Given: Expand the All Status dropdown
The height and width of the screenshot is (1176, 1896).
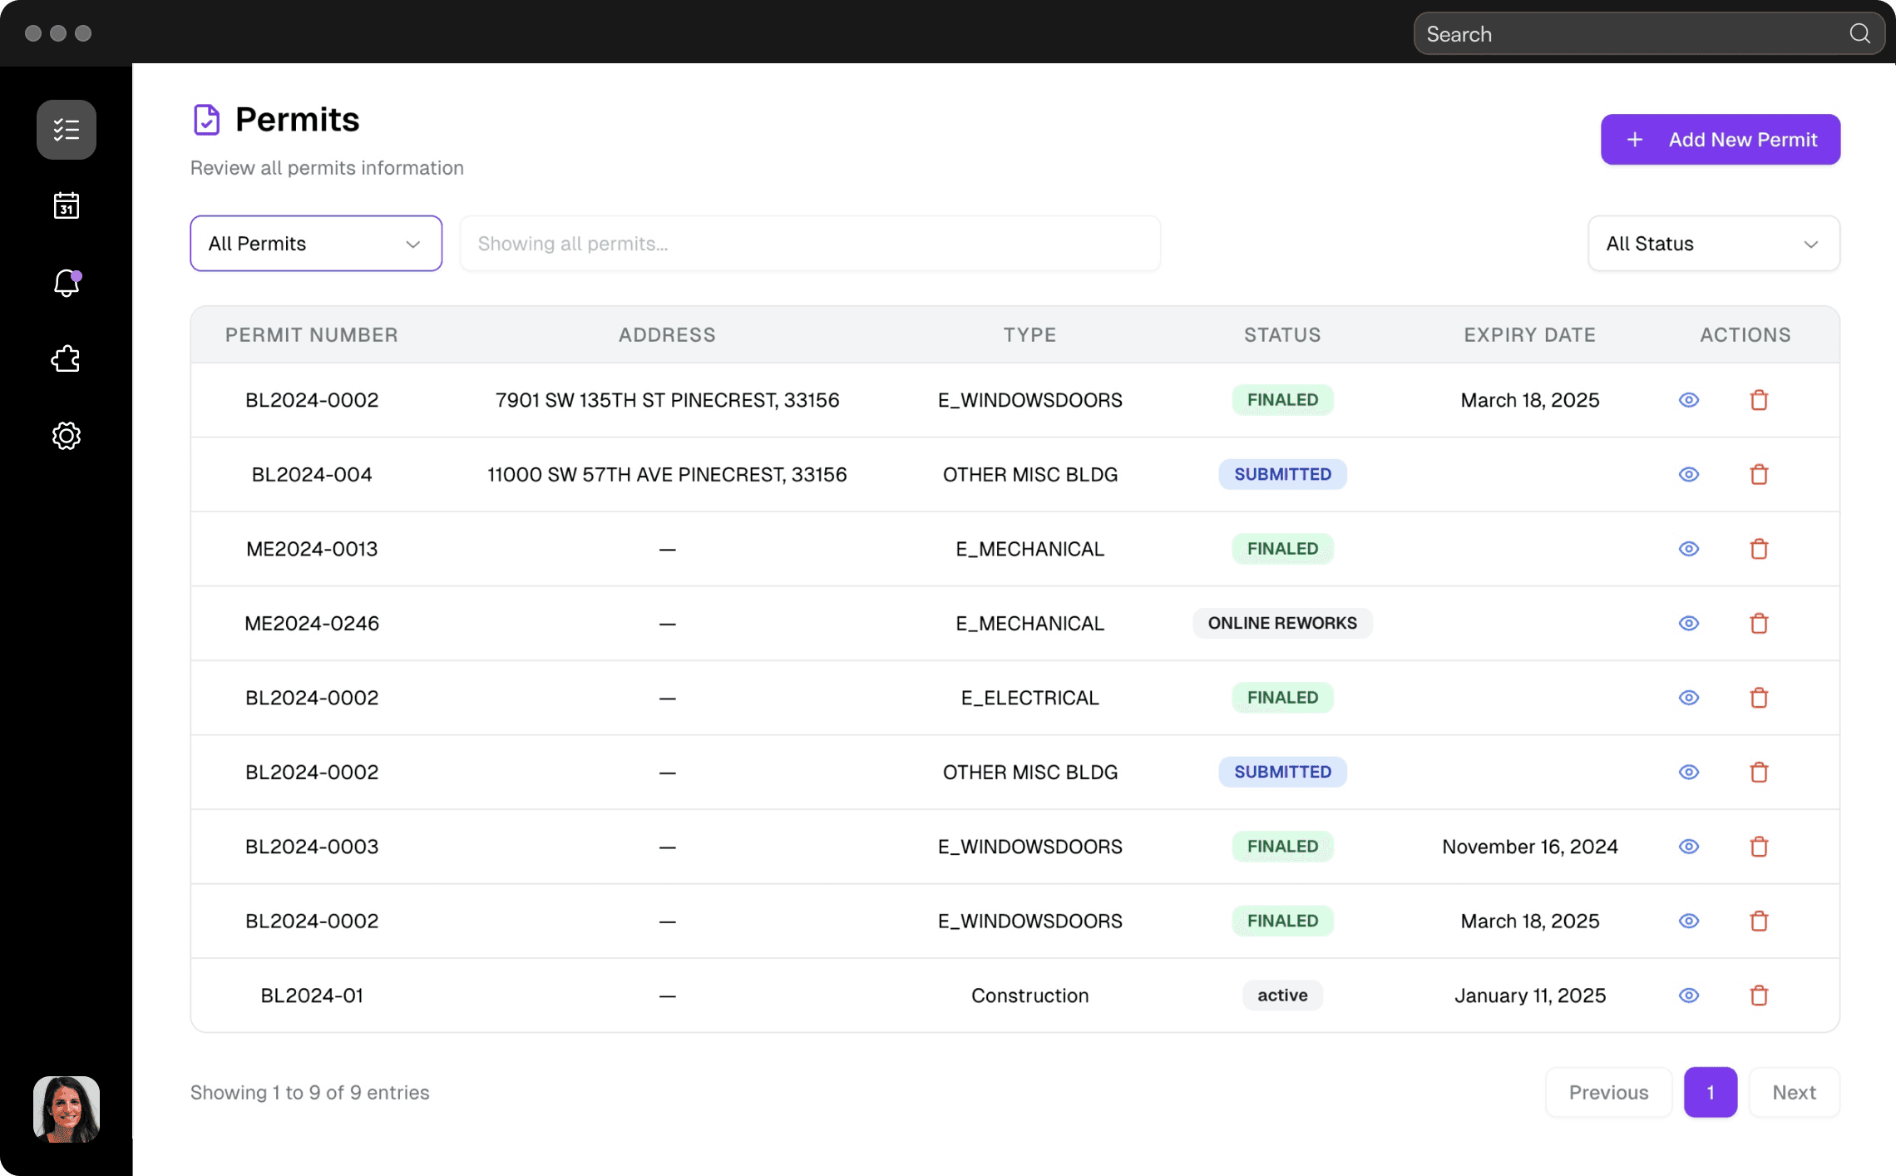Looking at the screenshot, I should pos(1713,243).
